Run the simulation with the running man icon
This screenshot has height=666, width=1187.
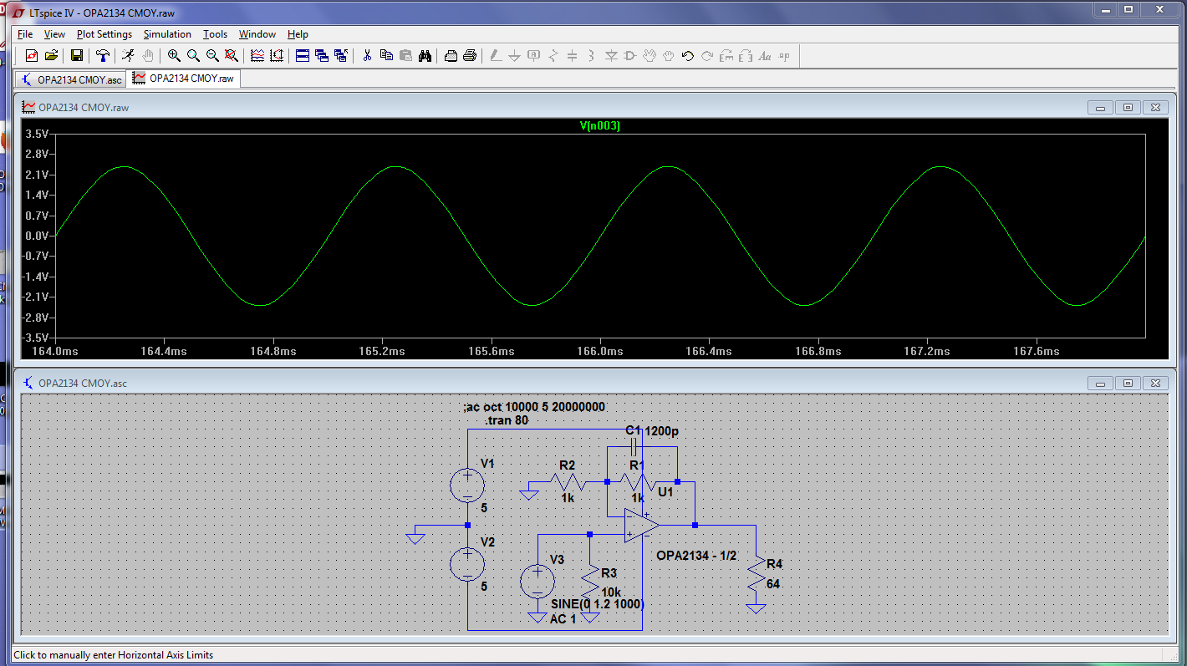point(128,56)
